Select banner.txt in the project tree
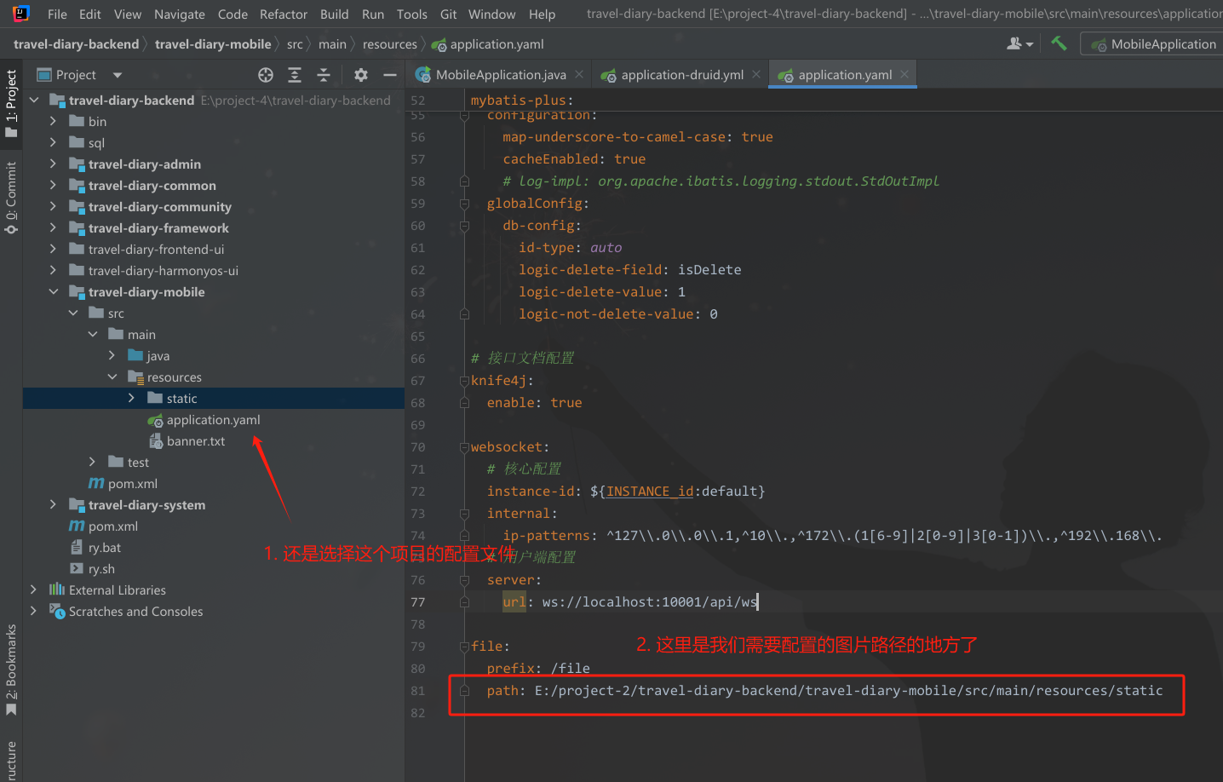Viewport: 1223px width, 782px height. pos(196,441)
